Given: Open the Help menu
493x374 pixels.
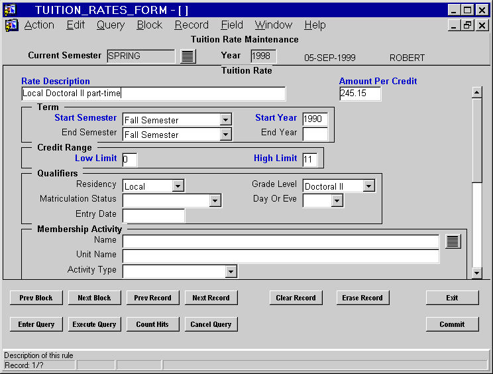Looking at the screenshot, I should tap(315, 25).
